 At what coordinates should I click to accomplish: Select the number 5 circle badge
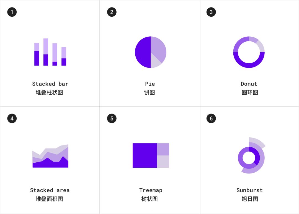(x=112, y=118)
